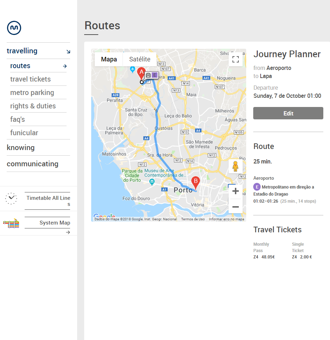The width and height of the screenshot is (330, 340).
Task: Expand the communicating section
Action: [32, 164]
